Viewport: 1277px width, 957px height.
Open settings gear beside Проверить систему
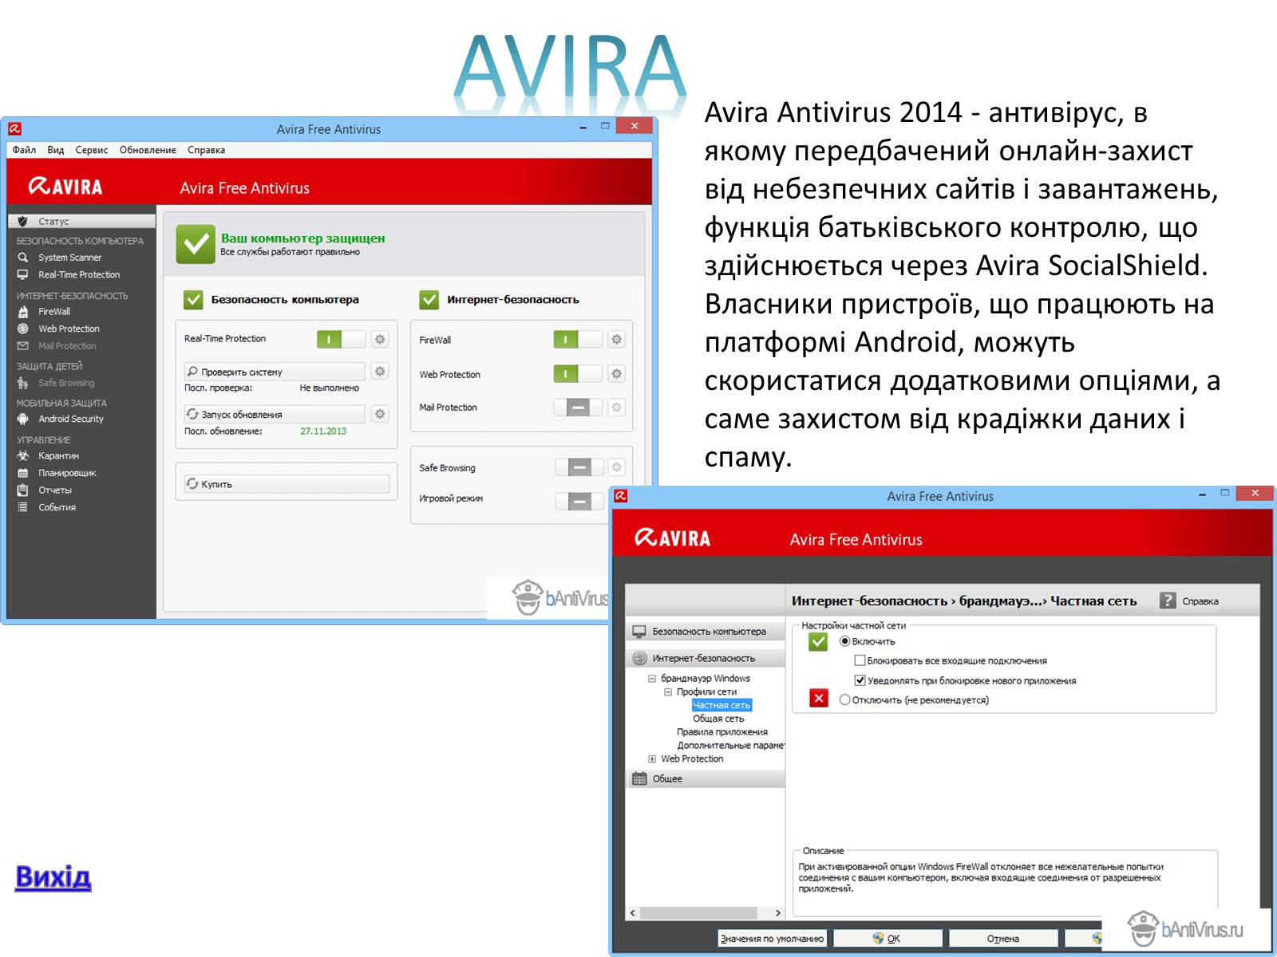(x=380, y=372)
